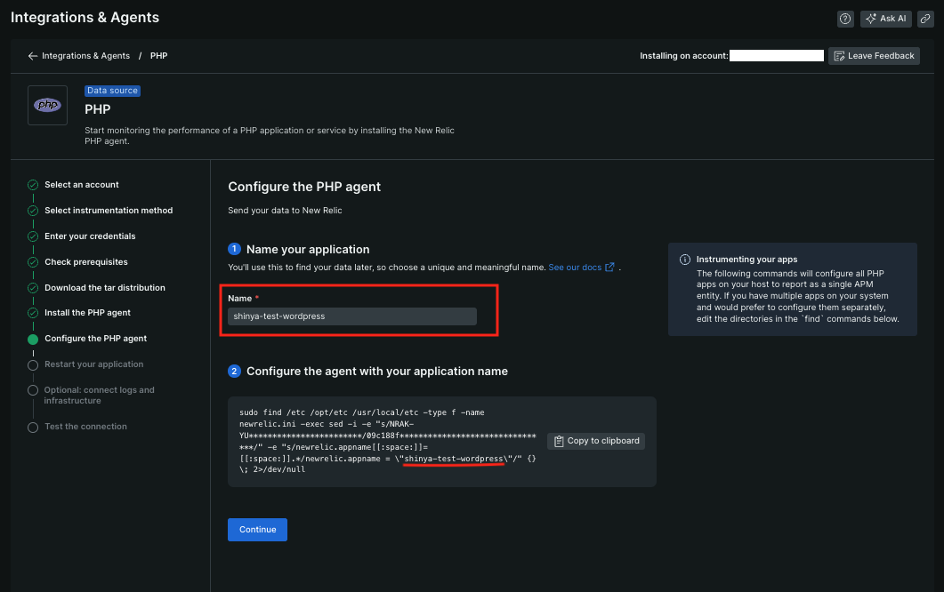
Task: Click 'Configure the agent with your application name' heading
Action: coord(377,372)
